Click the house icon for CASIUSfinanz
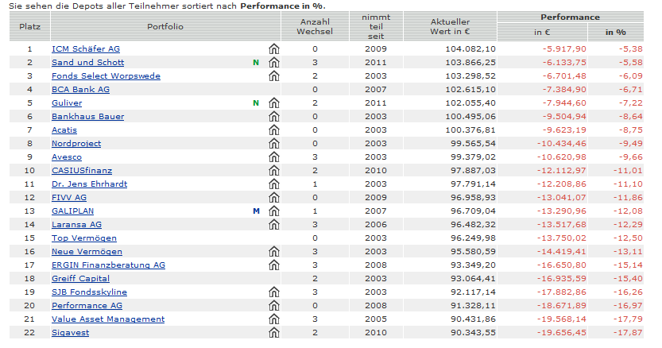The width and height of the screenshot is (662, 348). point(274,171)
